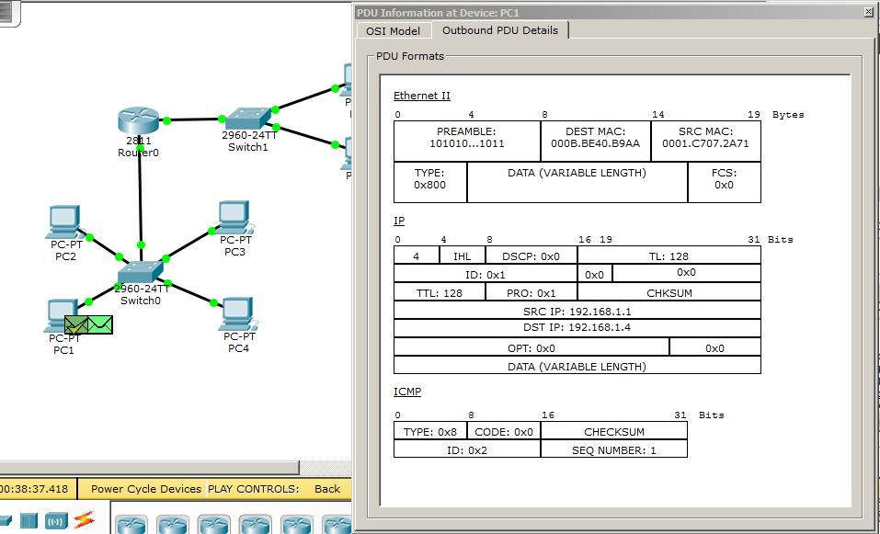Select the PC4 computer icon
The height and width of the screenshot is (534, 880).
[238, 314]
